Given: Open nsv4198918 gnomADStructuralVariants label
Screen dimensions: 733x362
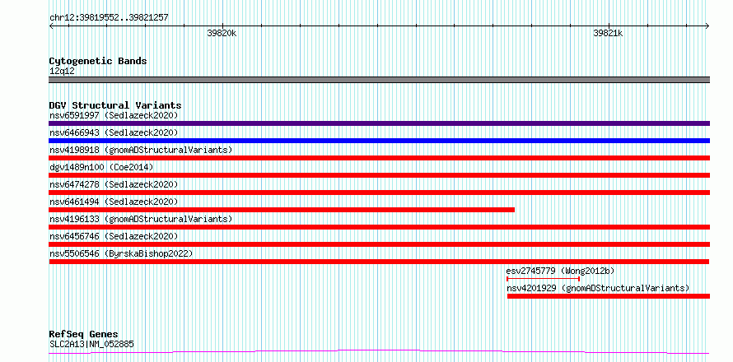Looking at the screenshot, I should coord(141,150).
